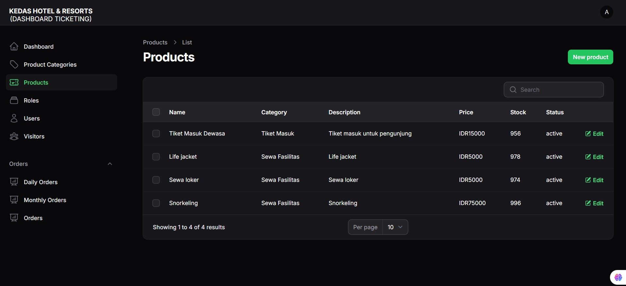Sort by the Price column header

(466, 112)
